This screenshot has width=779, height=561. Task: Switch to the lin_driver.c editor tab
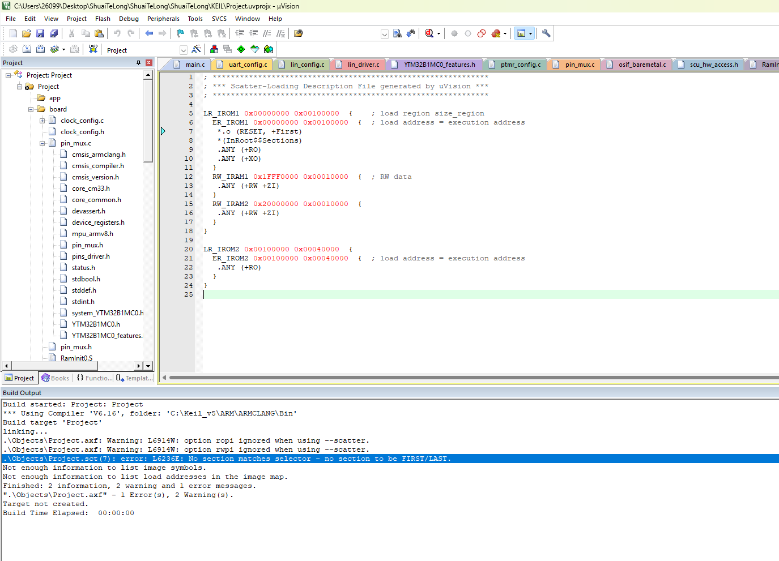pos(358,65)
